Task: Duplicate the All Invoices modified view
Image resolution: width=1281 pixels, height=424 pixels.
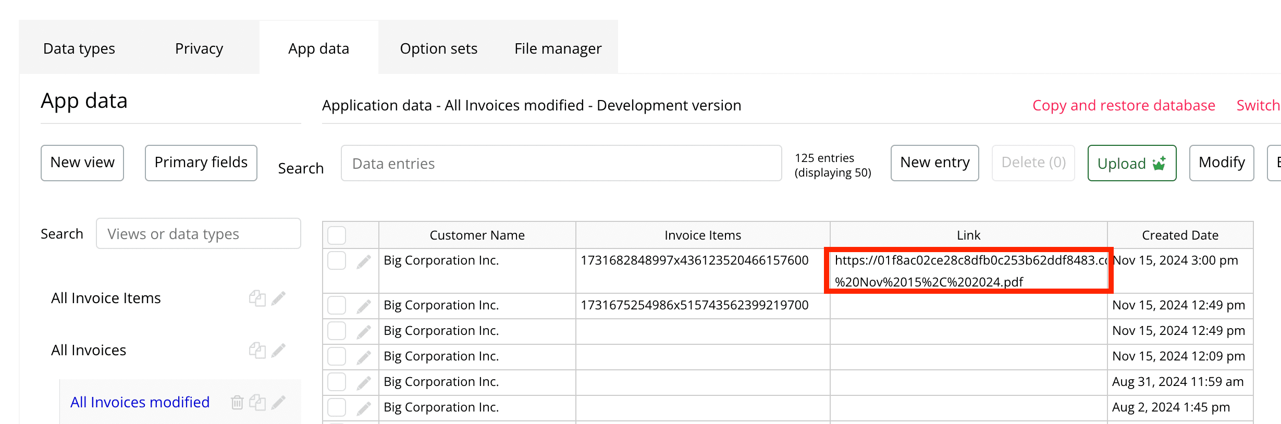Action: click(x=257, y=403)
